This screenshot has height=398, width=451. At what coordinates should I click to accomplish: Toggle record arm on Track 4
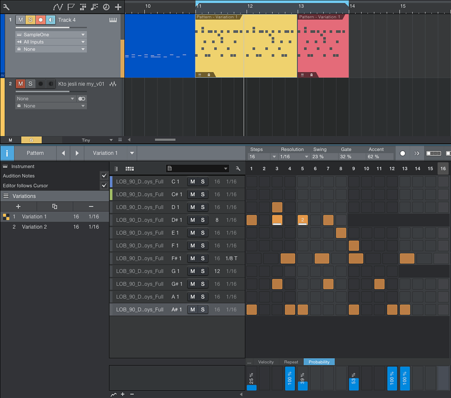point(40,20)
